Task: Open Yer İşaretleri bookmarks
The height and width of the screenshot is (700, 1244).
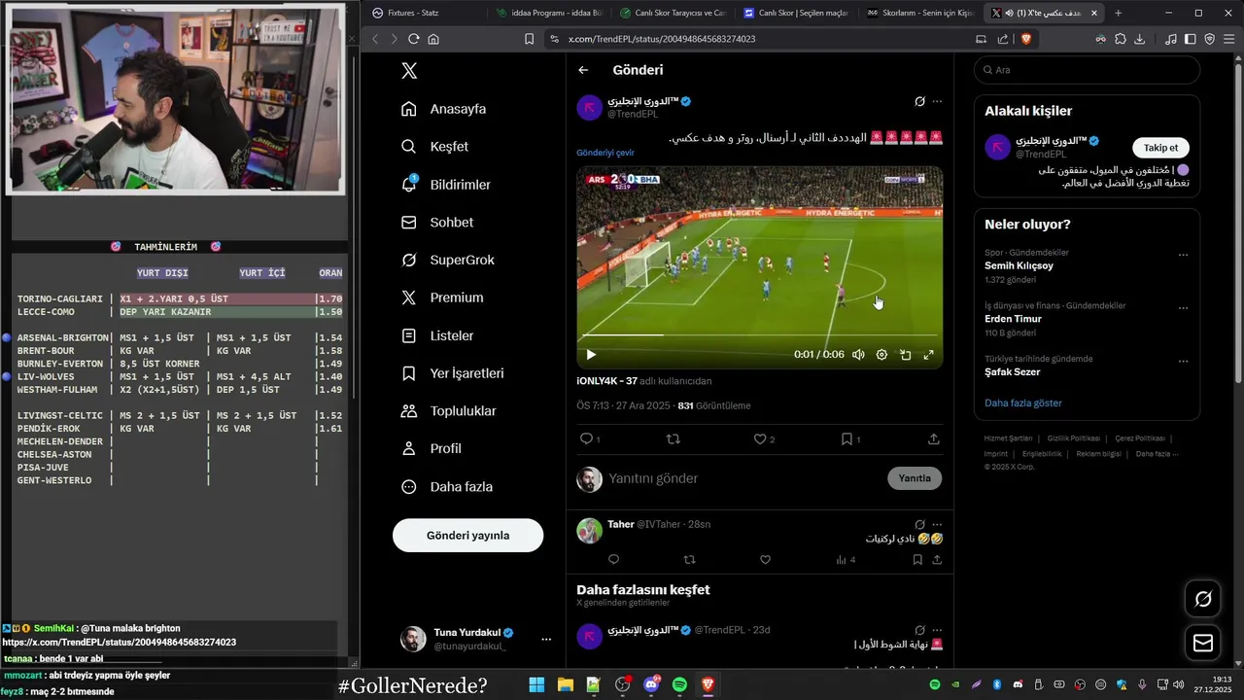Action: pos(453,373)
